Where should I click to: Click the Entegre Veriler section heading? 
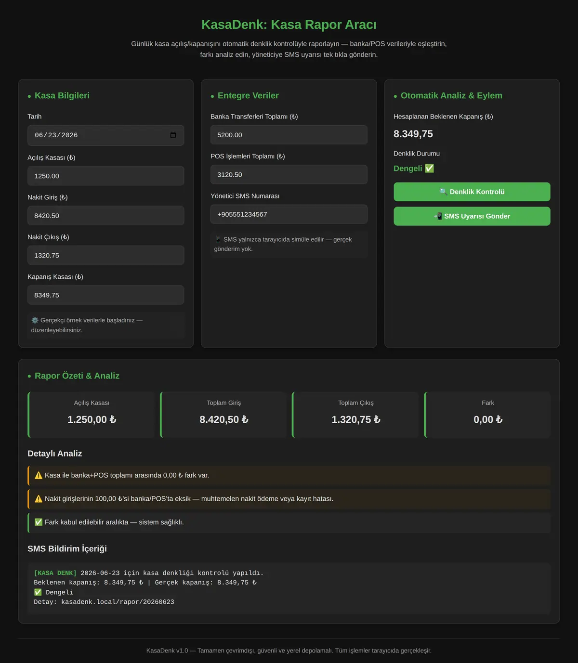click(248, 96)
